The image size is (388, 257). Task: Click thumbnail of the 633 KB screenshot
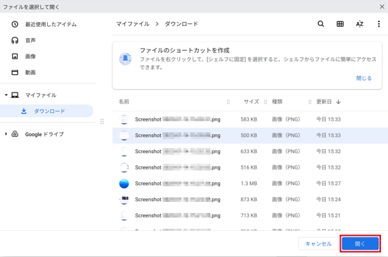[124, 151]
